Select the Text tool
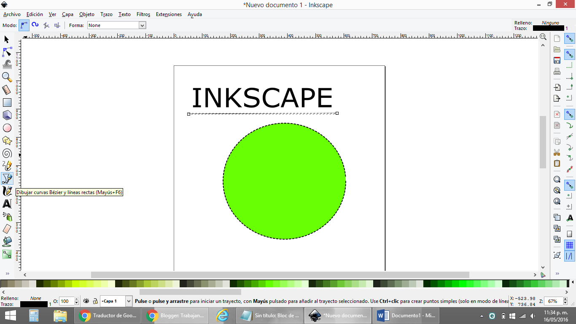This screenshot has height=324, width=576. tap(7, 204)
